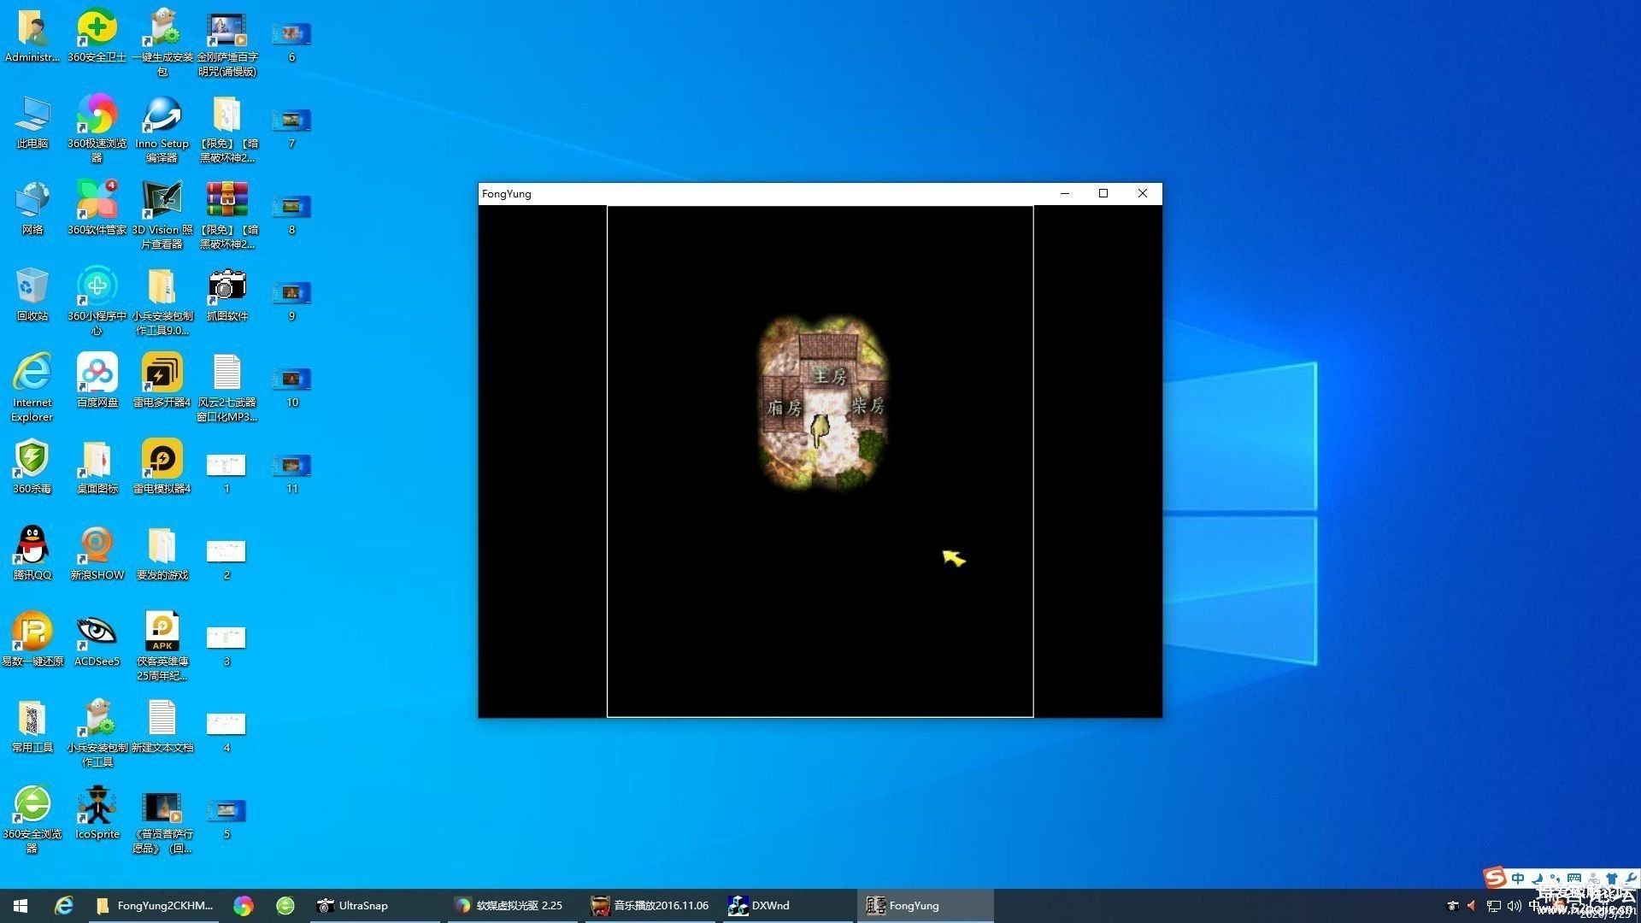
Task: Open 要发的游戏 folder icon
Action: 162,554
